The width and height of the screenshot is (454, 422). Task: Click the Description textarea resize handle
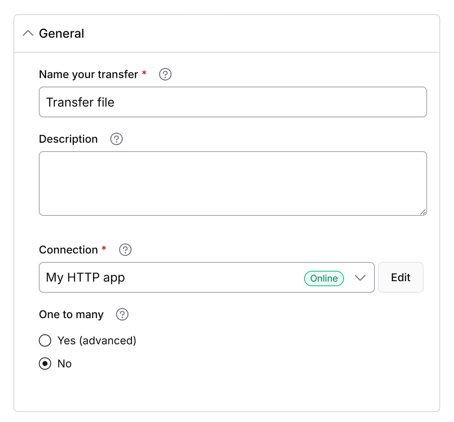[x=423, y=212]
